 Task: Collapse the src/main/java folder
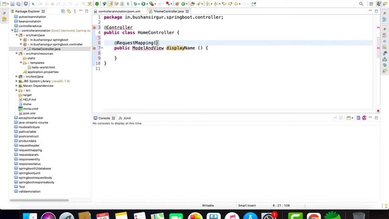(x=16, y=35)
